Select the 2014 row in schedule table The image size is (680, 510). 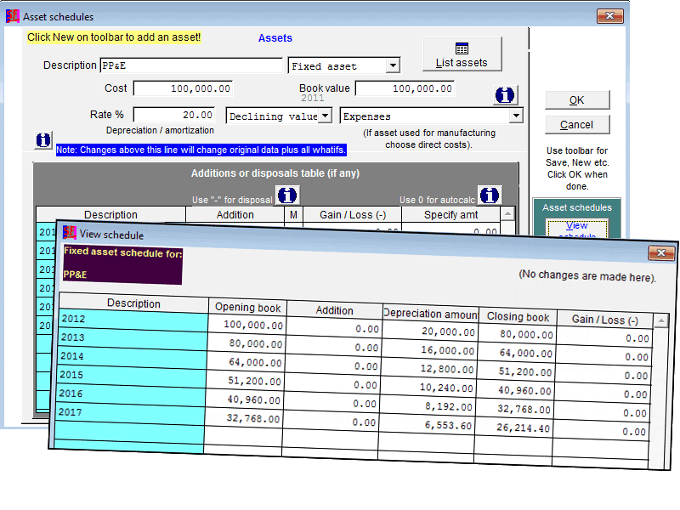click(133, 356)
